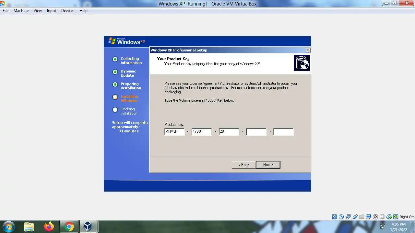Click the USB devices status icon
This screenshot has width=415, height=233.
(355, 217)
